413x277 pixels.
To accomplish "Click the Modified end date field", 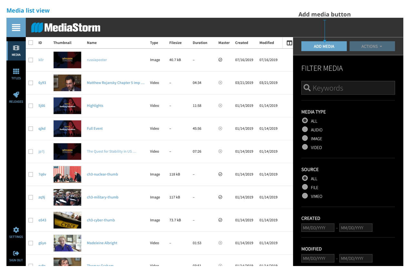I will (x=356, y=258).
